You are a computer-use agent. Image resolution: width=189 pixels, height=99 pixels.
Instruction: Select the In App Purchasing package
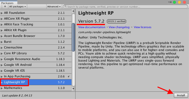click(x=36, y=76)
